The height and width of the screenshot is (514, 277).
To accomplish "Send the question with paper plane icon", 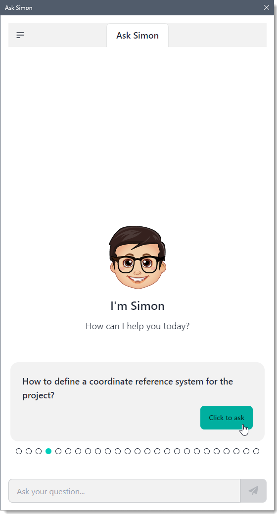I will [x=253, y=491].
